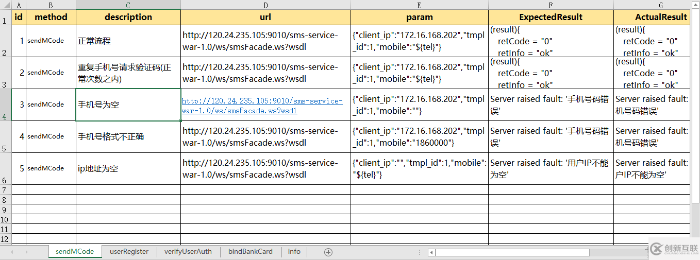Select the '重复手机号请求验证码' description cell
Image resolution: width=700 pixels, height=260 pixels.
[128, 73]
